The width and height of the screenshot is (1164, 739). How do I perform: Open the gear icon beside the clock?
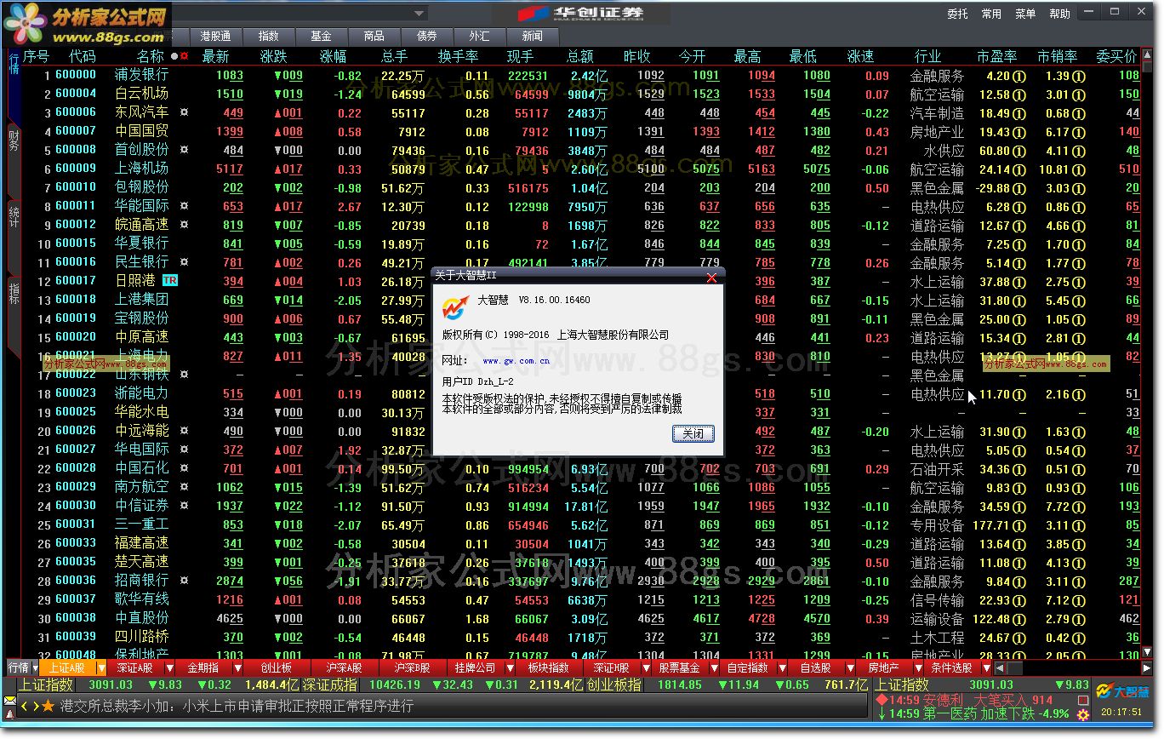tap(1083, 714)
